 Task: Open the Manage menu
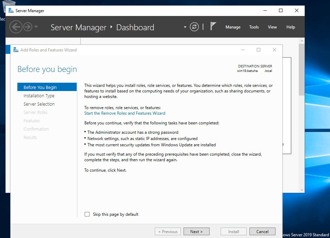pos(233,27)
